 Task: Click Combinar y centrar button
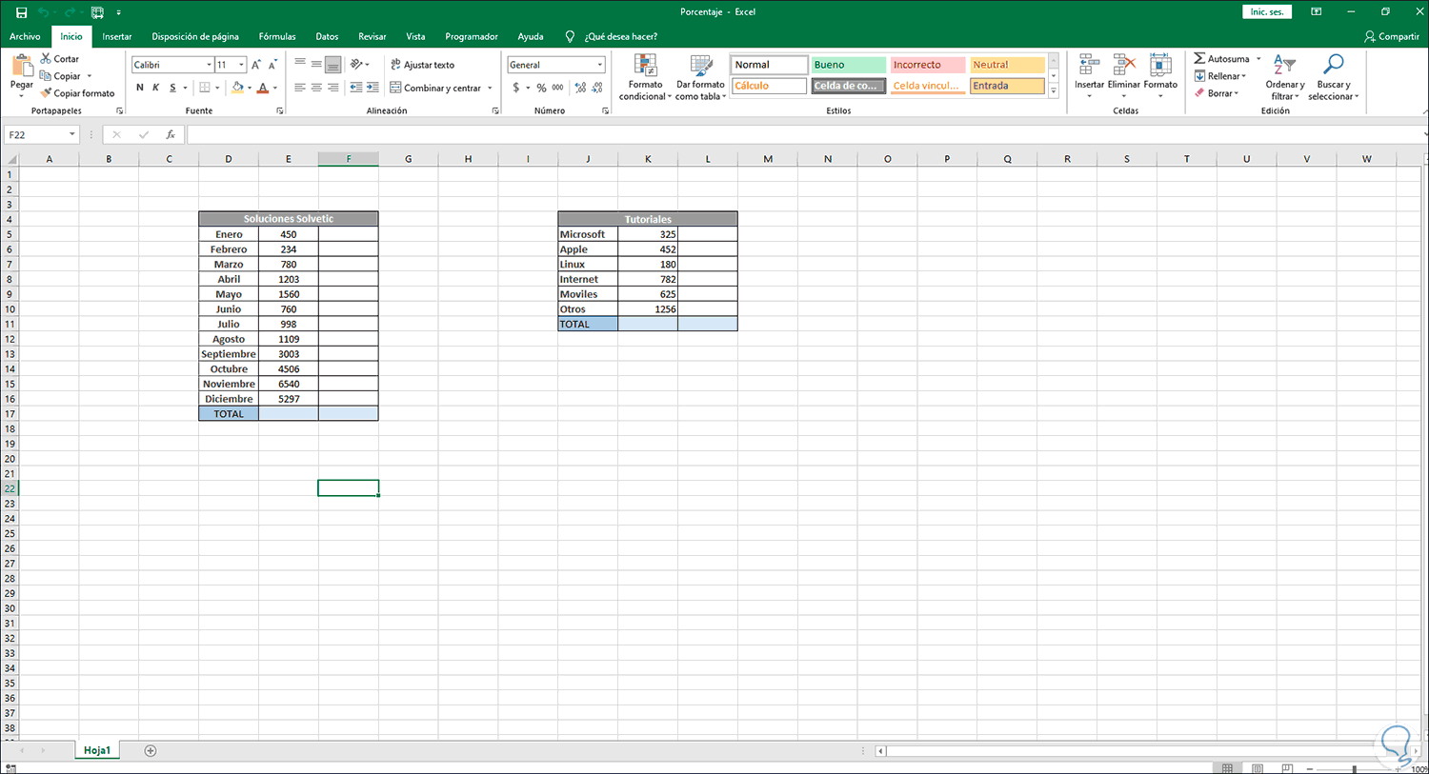pyautogui.click(x=435, y=88)
